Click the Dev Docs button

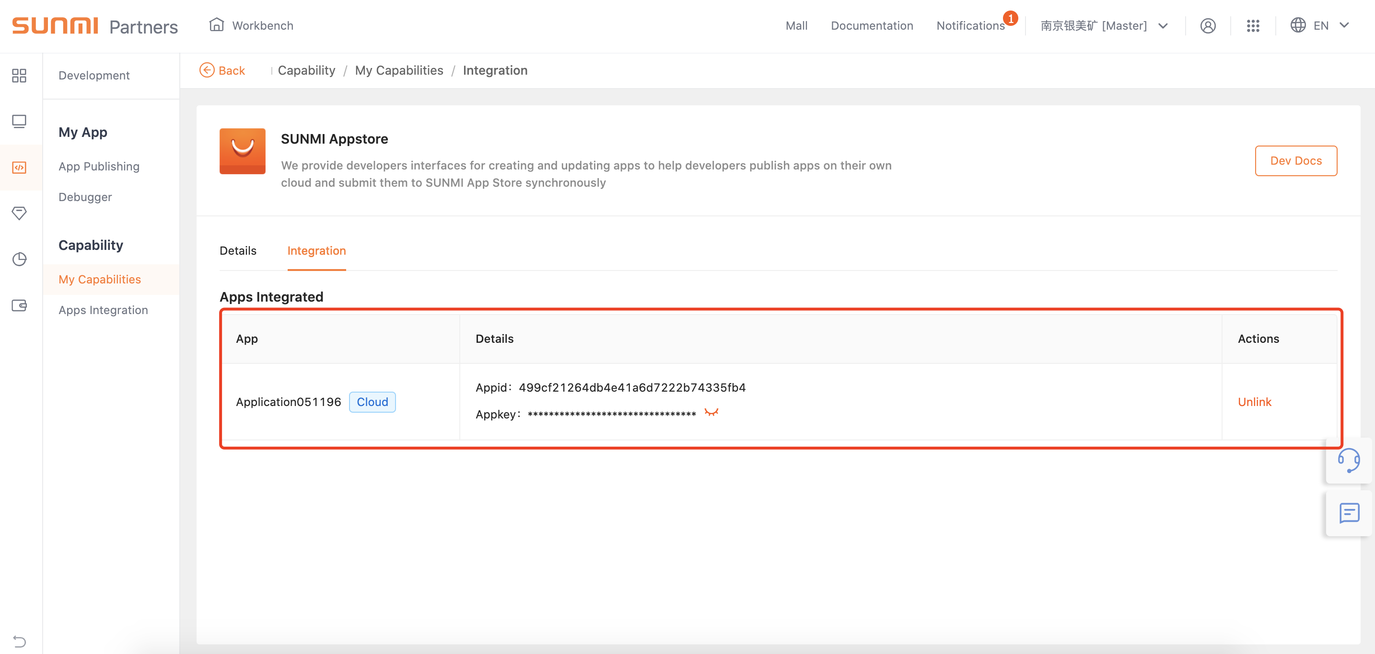[1295, 160]
